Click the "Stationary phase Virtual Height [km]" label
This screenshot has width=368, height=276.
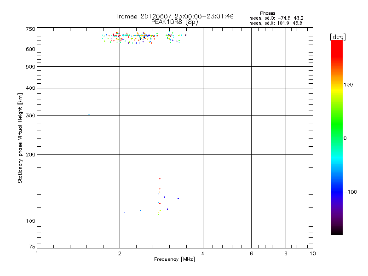(20, 138)
